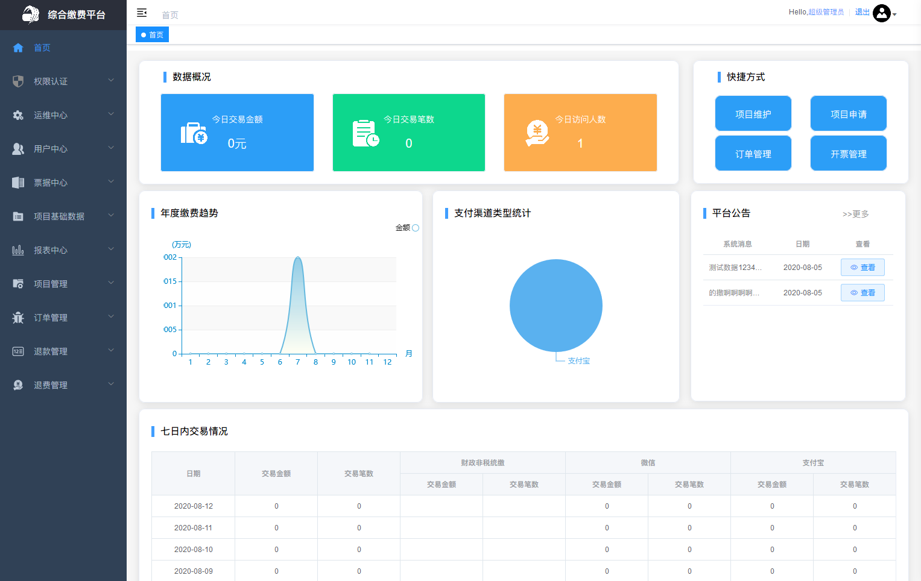The image size is (921, 581).
Task: Click the 首页 breadcrumb text
Action: click(170, 15)
